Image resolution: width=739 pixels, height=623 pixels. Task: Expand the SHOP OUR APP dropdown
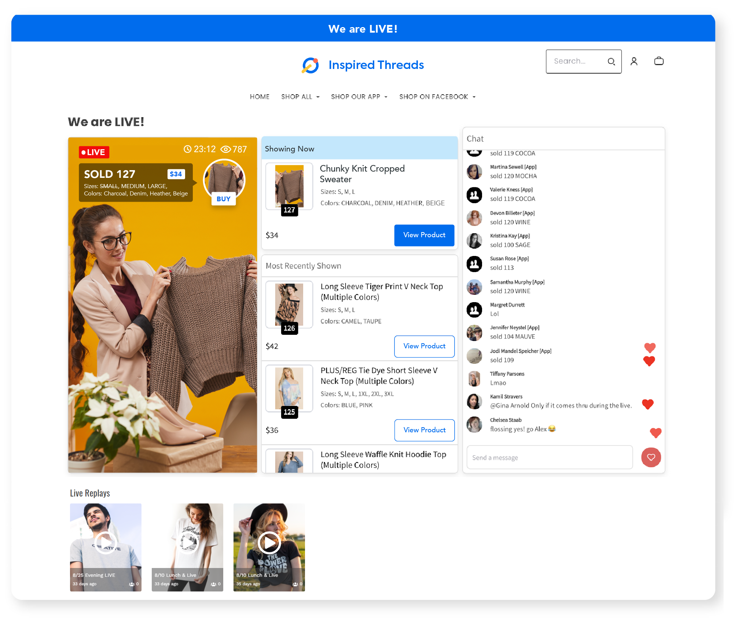click(359, 97)
